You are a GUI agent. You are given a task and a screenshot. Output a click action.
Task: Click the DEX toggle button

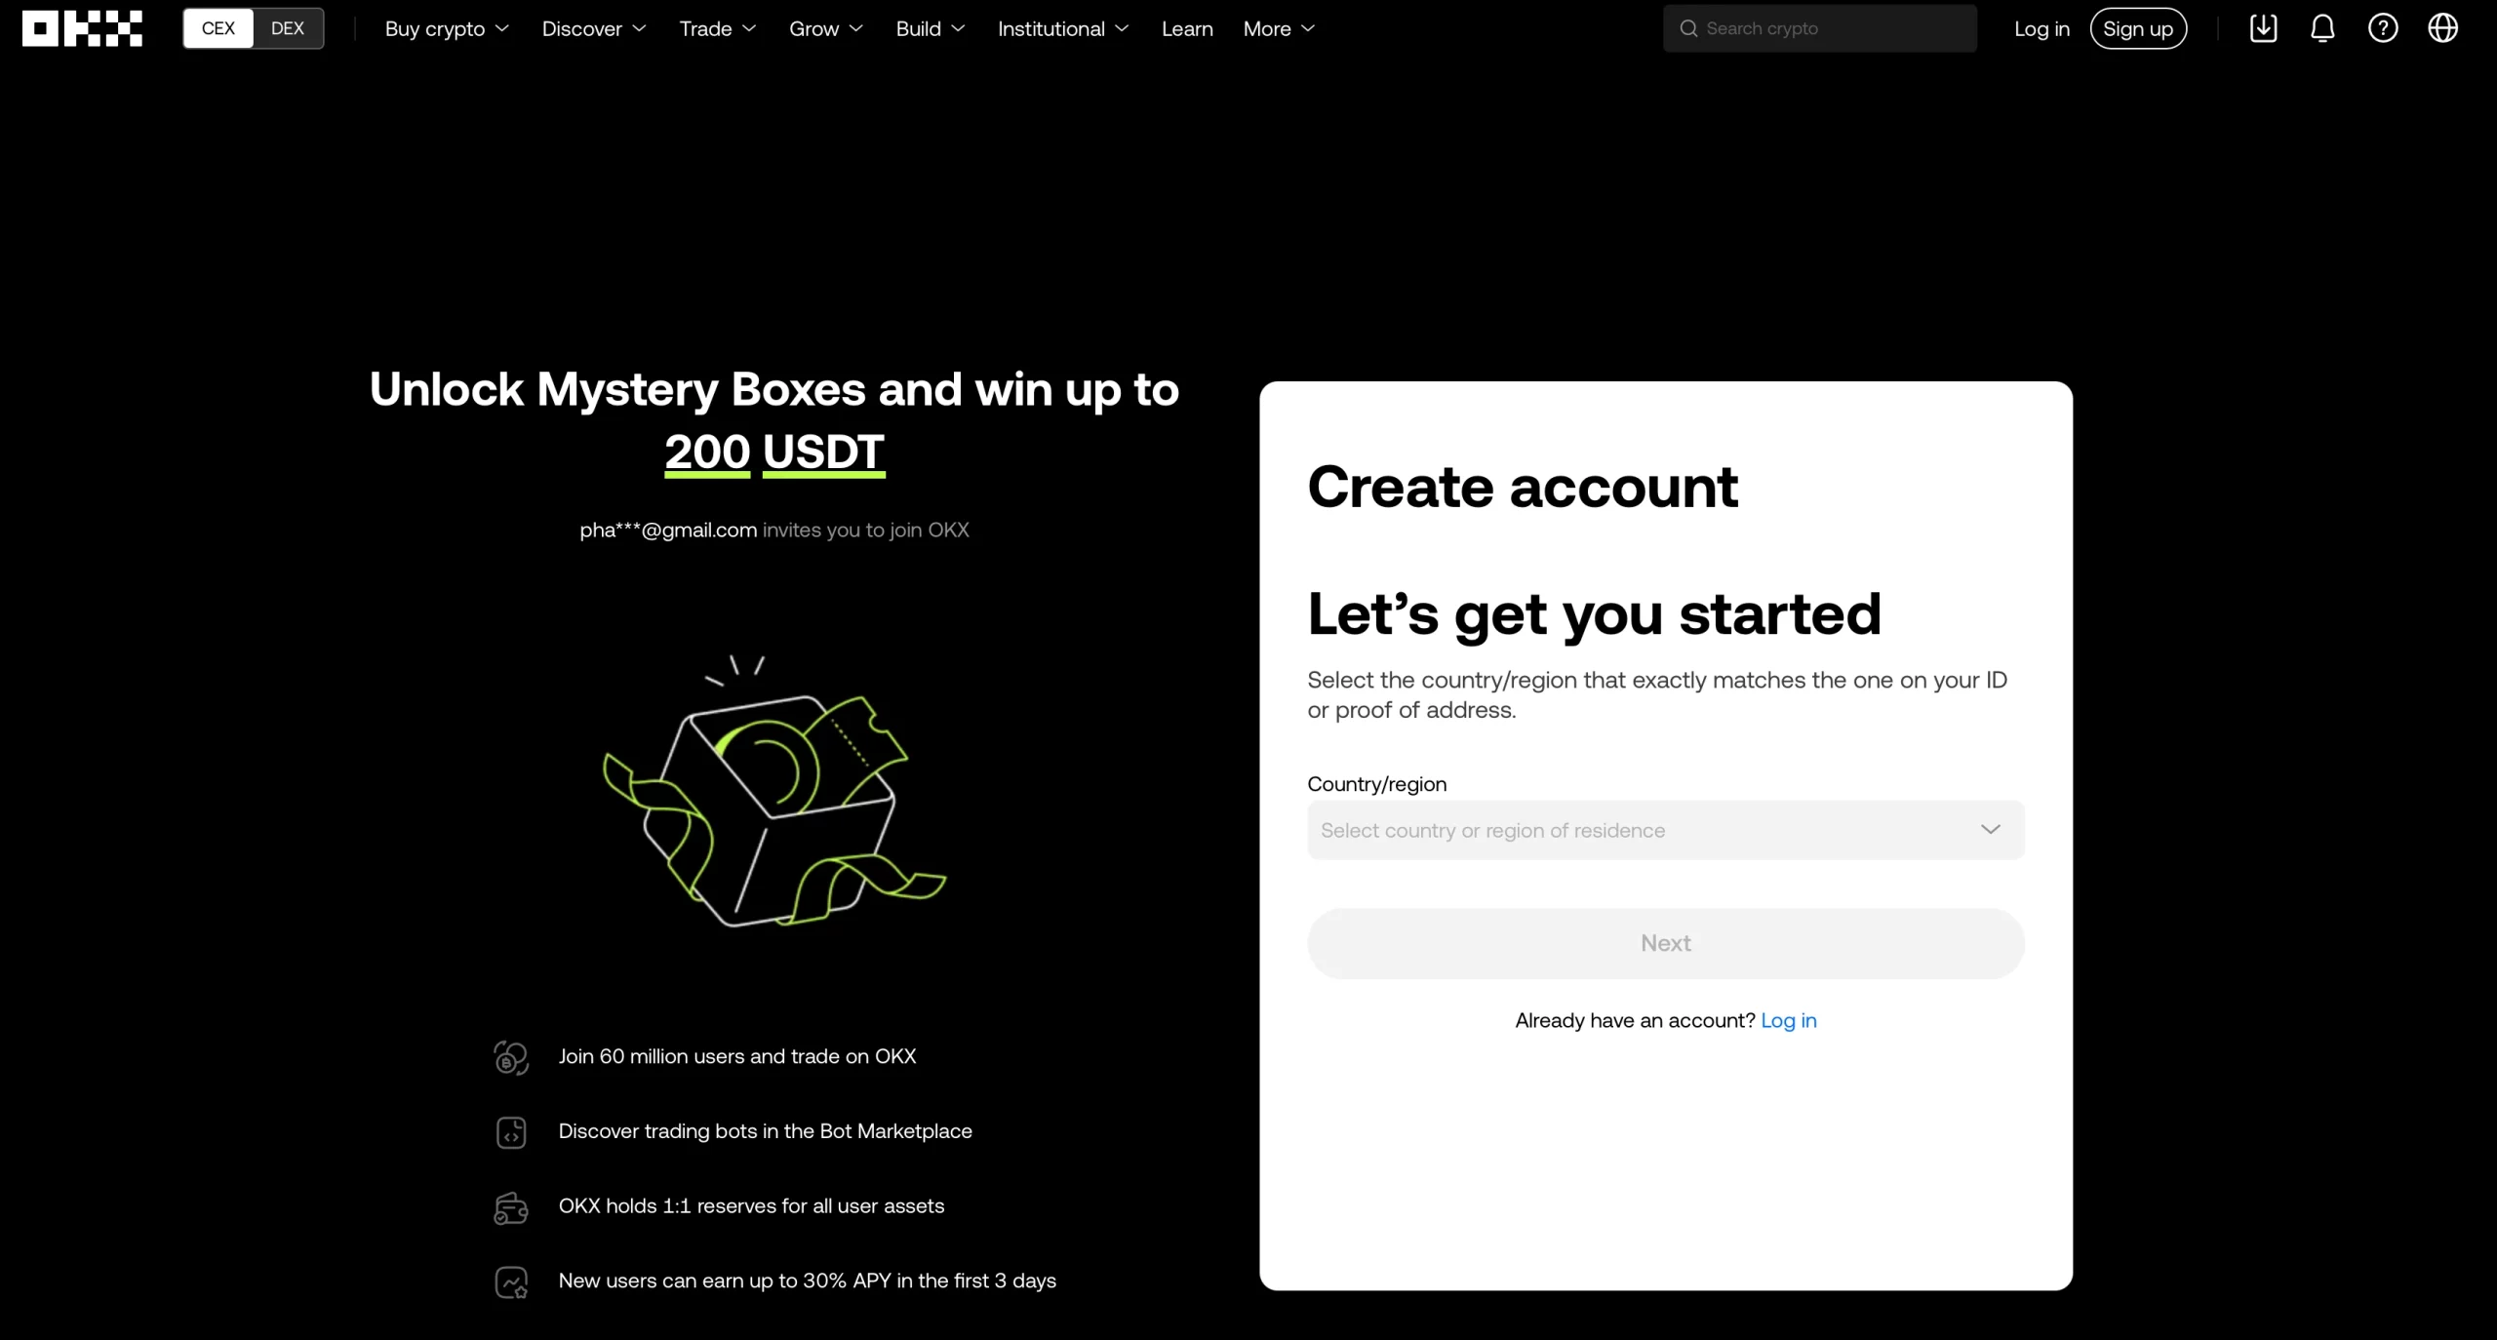coord(286,28)
